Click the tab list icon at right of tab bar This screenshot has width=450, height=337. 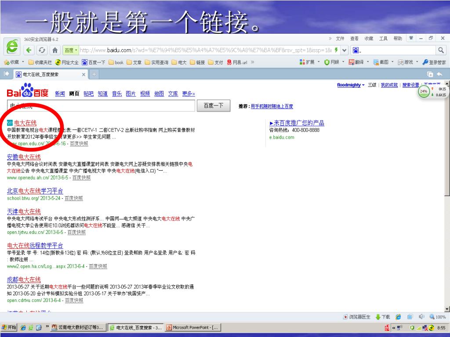point(430,75)
